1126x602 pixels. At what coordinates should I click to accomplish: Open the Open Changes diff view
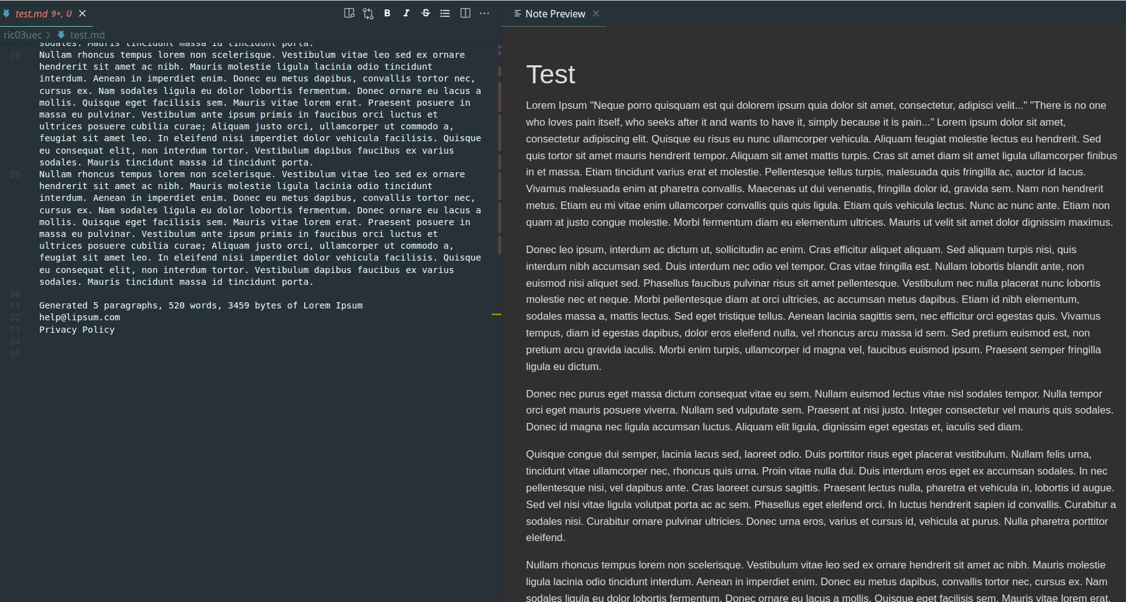pyautogui.click(x=368, y=13)
